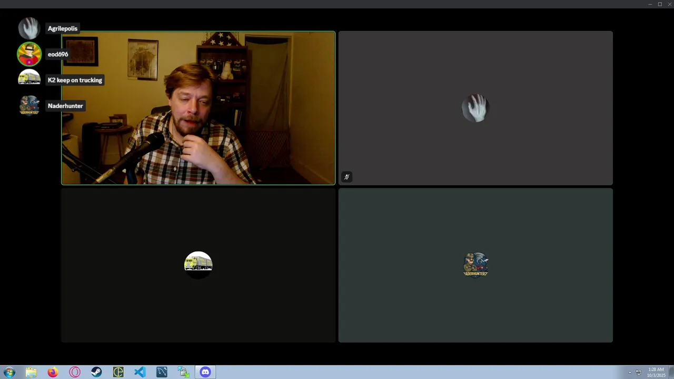Screen dimensions: 674x379
Task: Open MySQL Workbench from the taskbar
Action: click(x=162, y=372)
